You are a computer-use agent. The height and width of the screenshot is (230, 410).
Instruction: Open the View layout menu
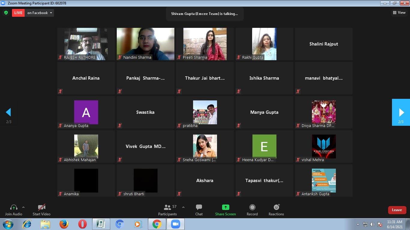[x=399, y=13]
